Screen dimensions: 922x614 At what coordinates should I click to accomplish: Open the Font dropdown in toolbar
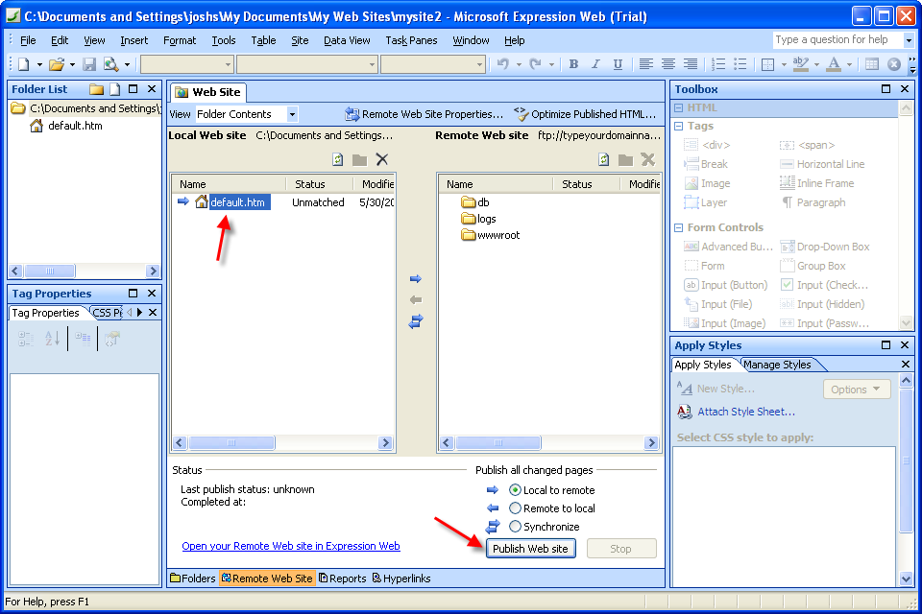[x=373, y=64]
